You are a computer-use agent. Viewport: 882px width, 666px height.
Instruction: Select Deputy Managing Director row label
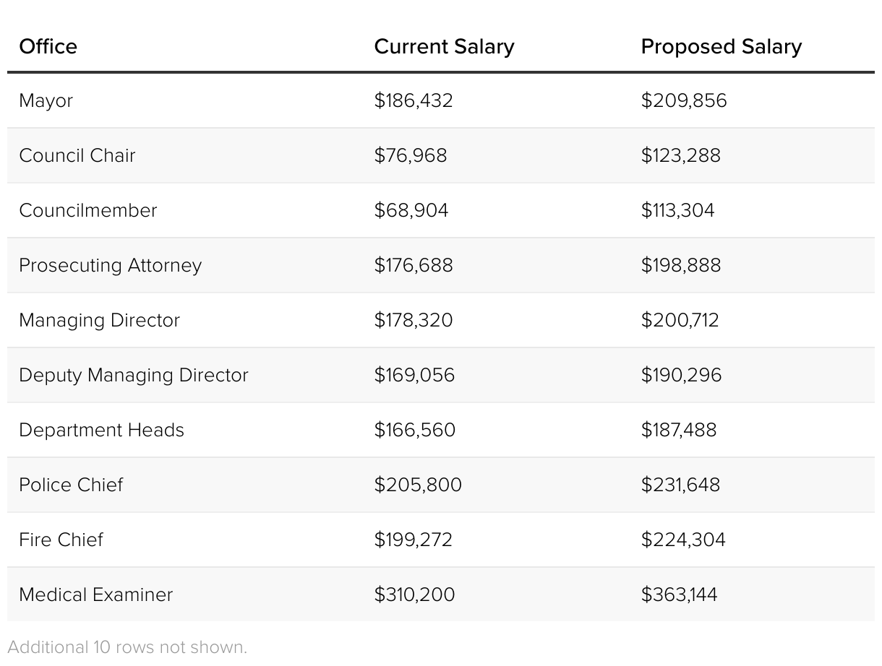(133, 375)
